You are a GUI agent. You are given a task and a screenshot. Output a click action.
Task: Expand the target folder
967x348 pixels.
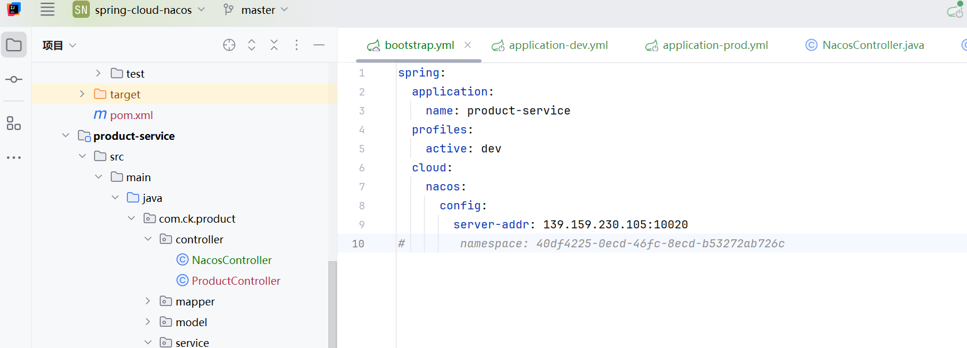[82, 94]
